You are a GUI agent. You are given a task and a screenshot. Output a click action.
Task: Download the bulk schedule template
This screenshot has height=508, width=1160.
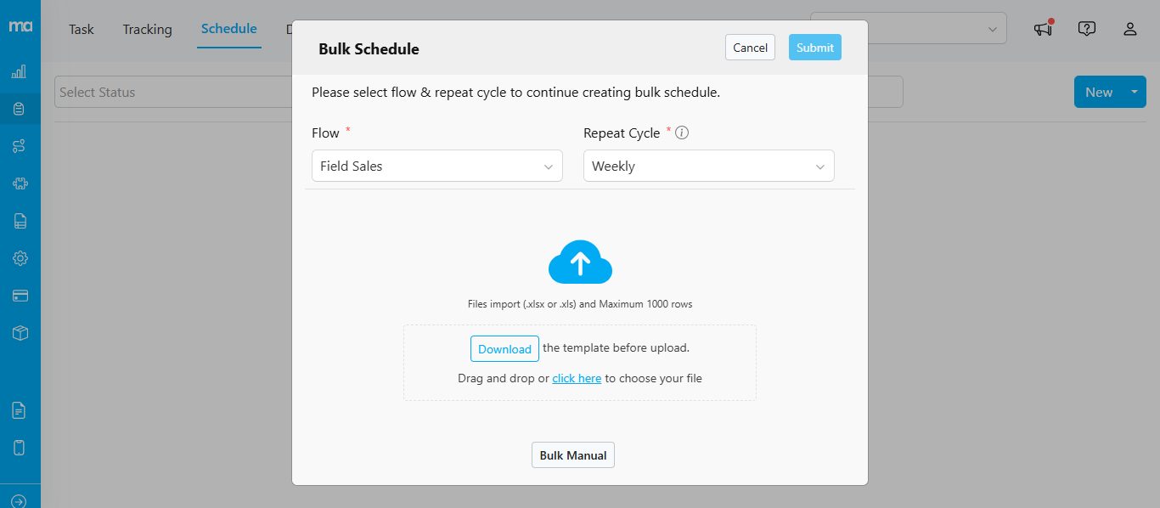[504, 349]
